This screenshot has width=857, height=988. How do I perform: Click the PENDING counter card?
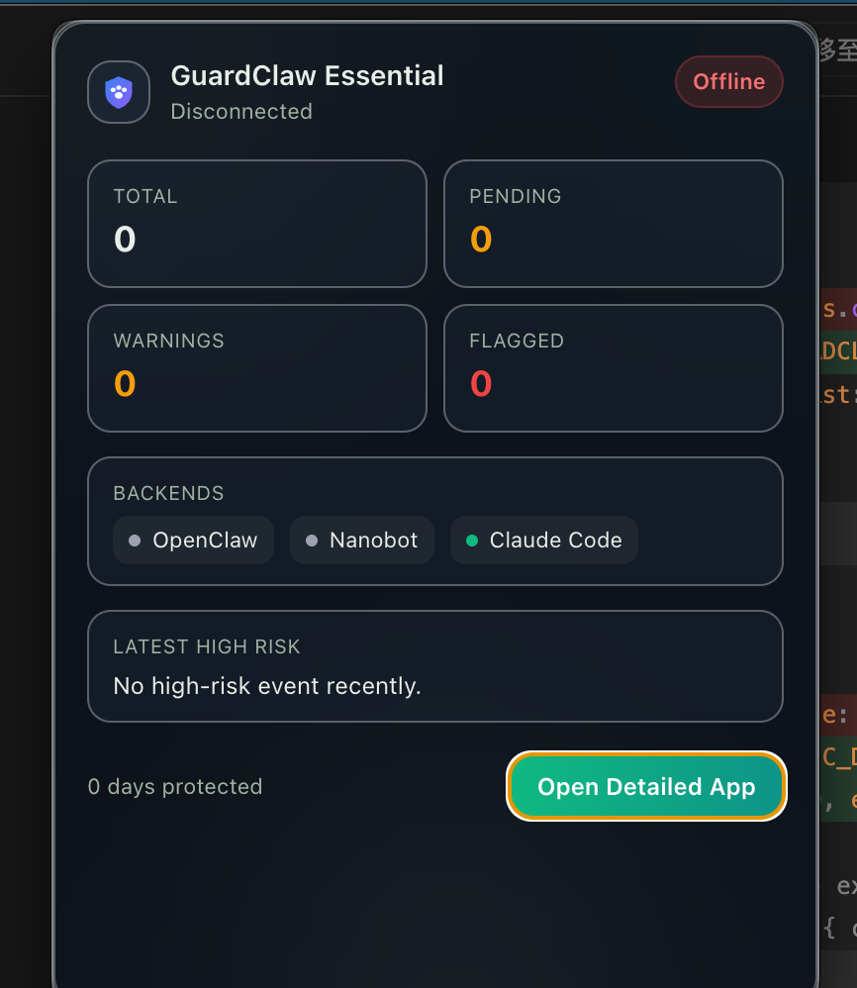pos(614,224)
